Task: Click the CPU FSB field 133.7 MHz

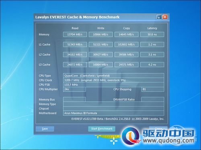Action: coord(113,85)
